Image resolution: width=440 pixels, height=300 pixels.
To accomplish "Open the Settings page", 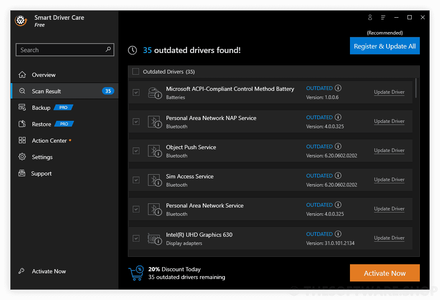I will [65, 157].
